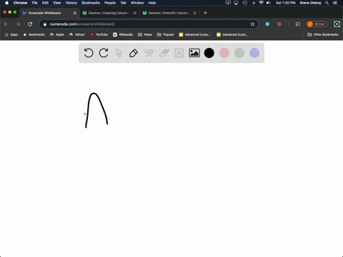Click the numerade.com address bar
This screenshot has height=257, width=343.
pos(149,24)
